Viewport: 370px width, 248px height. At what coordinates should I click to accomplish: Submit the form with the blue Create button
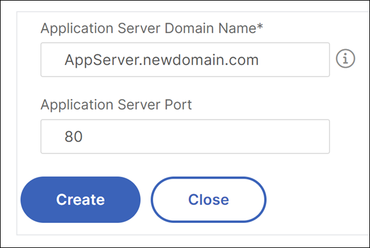(x=81, y=200)
